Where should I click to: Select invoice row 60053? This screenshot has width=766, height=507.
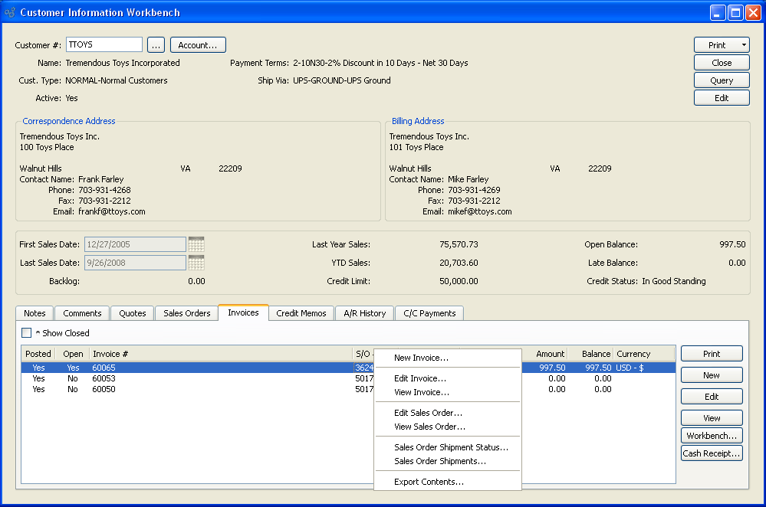point(104,378)
